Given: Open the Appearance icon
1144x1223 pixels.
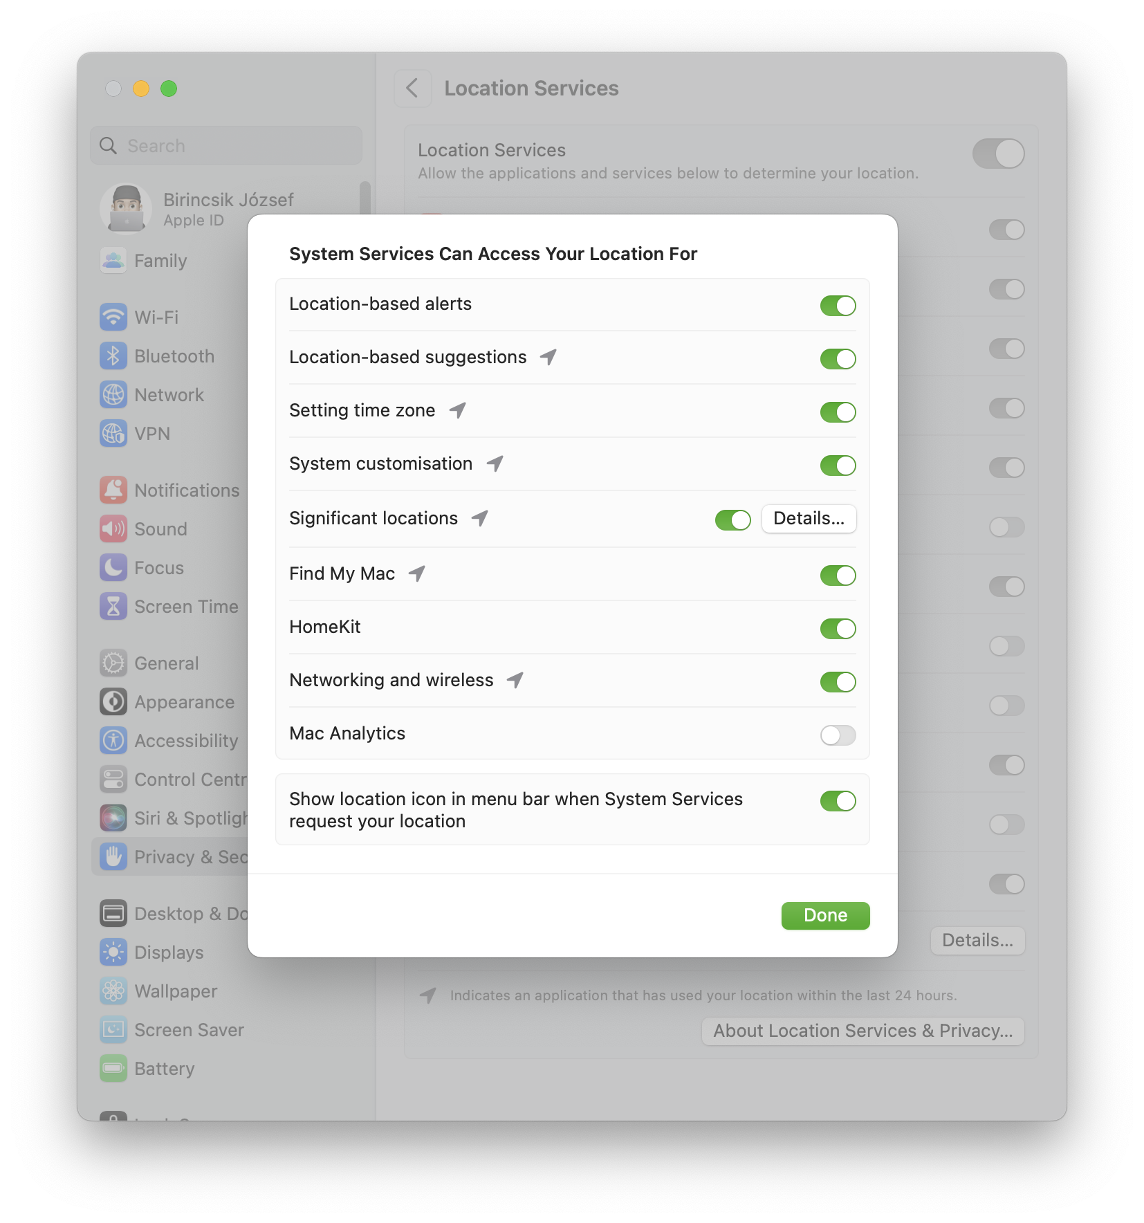Looking at the screenshot, I should [x=113, y=702].
